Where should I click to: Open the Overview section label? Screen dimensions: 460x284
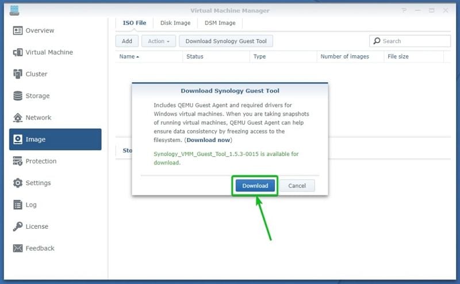click(x=40, y=30)
